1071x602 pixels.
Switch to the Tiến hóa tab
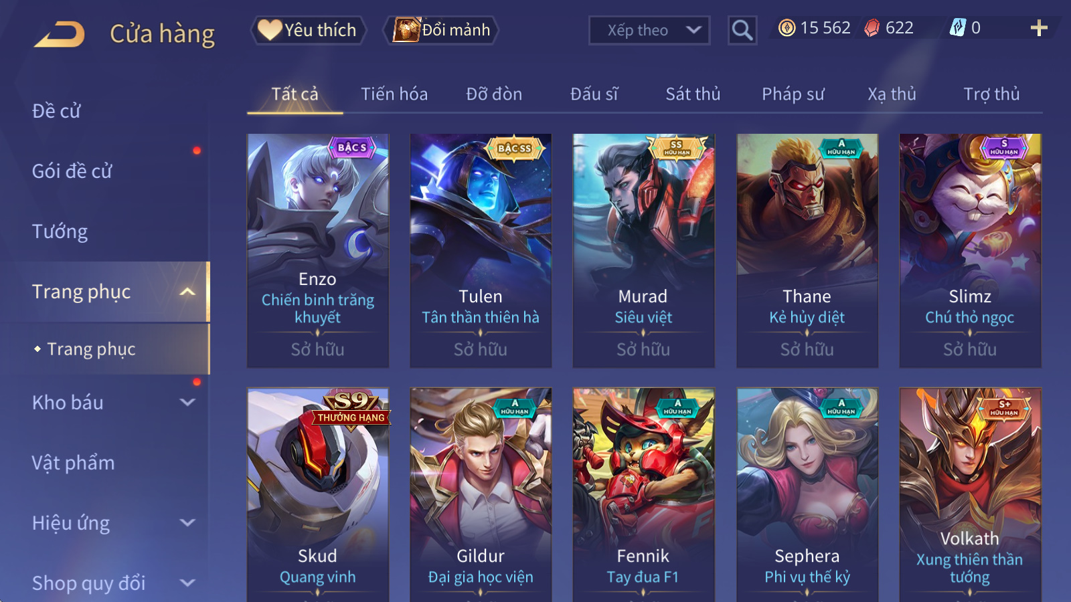pos(394,94)
